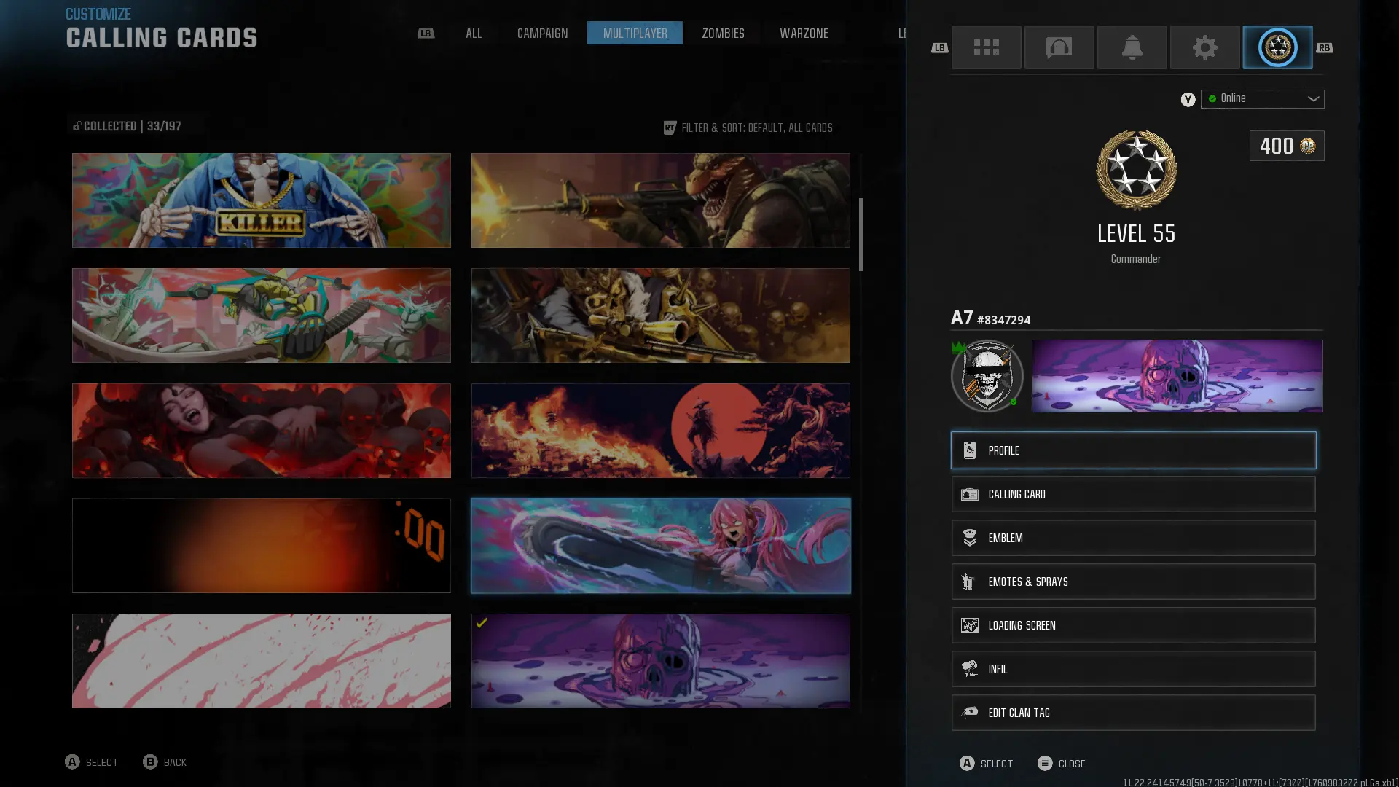
Task: Click the Online dropdown chevron arrow
Action: pyautogui.click(x=1313, y=99)
